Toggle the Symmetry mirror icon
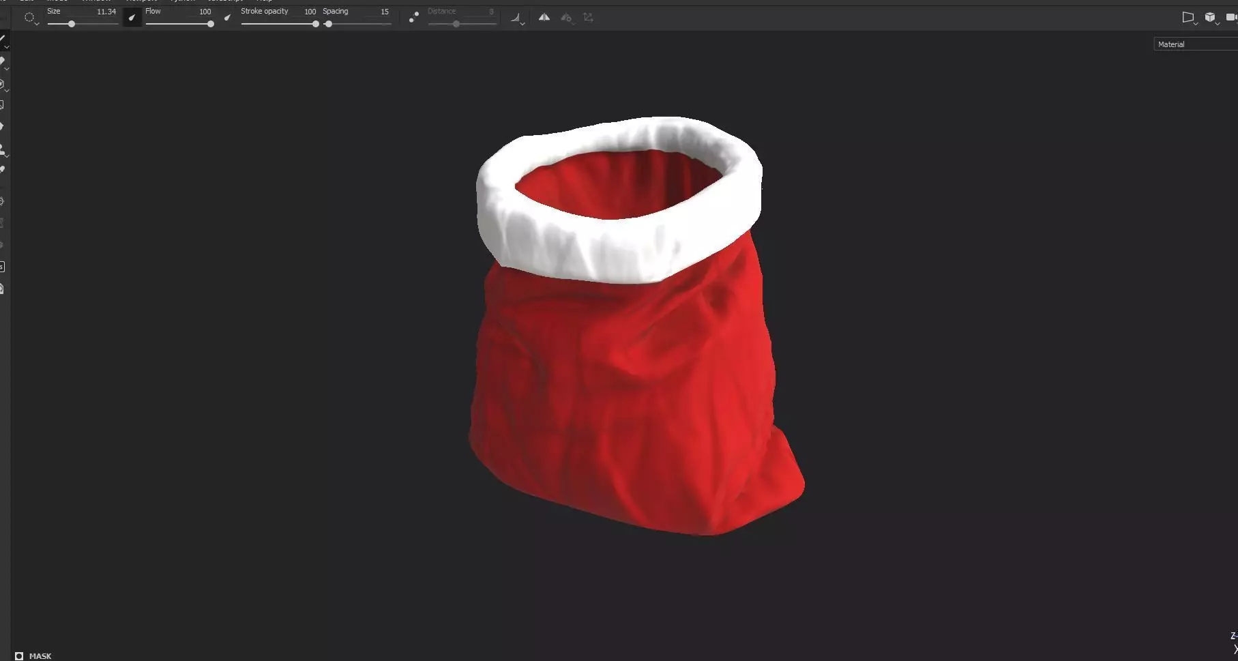This screenshot has height=661, width=1238. pyautogui.click(x=544, y=18)
